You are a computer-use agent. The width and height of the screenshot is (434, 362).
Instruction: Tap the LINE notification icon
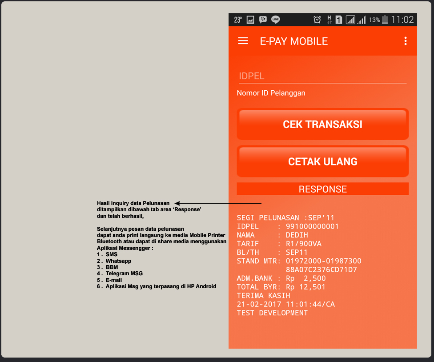coord(275,20)
